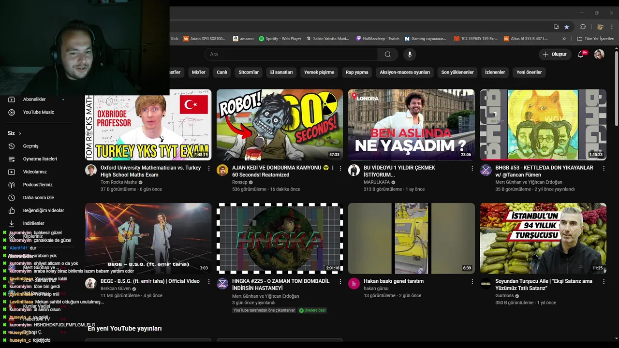Open options menu for BHGB #53 video

[604, 168]
